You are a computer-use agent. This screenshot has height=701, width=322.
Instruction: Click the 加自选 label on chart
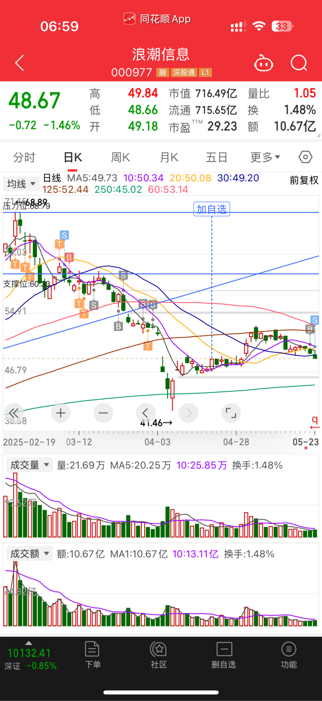pyautogui.click(x=212, y=209)
